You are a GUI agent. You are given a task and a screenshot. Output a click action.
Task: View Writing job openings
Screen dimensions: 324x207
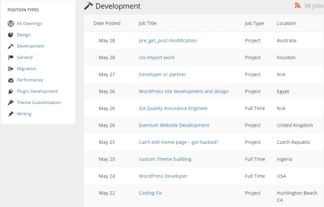click(x=24, y=114)
